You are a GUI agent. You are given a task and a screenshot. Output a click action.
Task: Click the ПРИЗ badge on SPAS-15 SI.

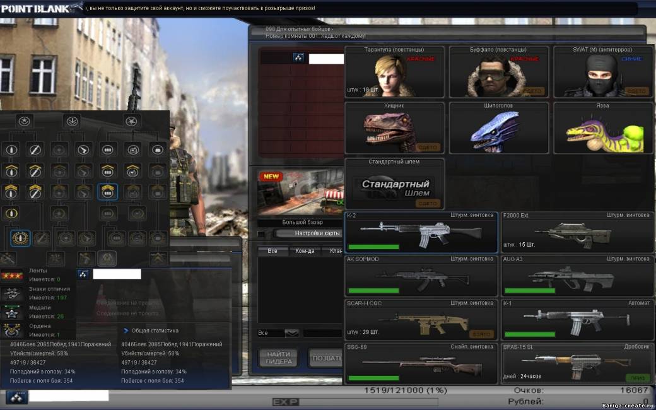pyautogui.click(x=638, y=378)
